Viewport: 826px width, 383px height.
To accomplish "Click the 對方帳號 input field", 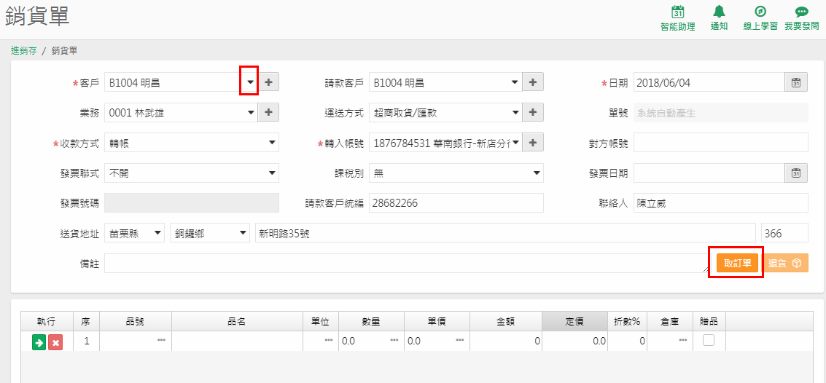I will (x=720, y=142).
